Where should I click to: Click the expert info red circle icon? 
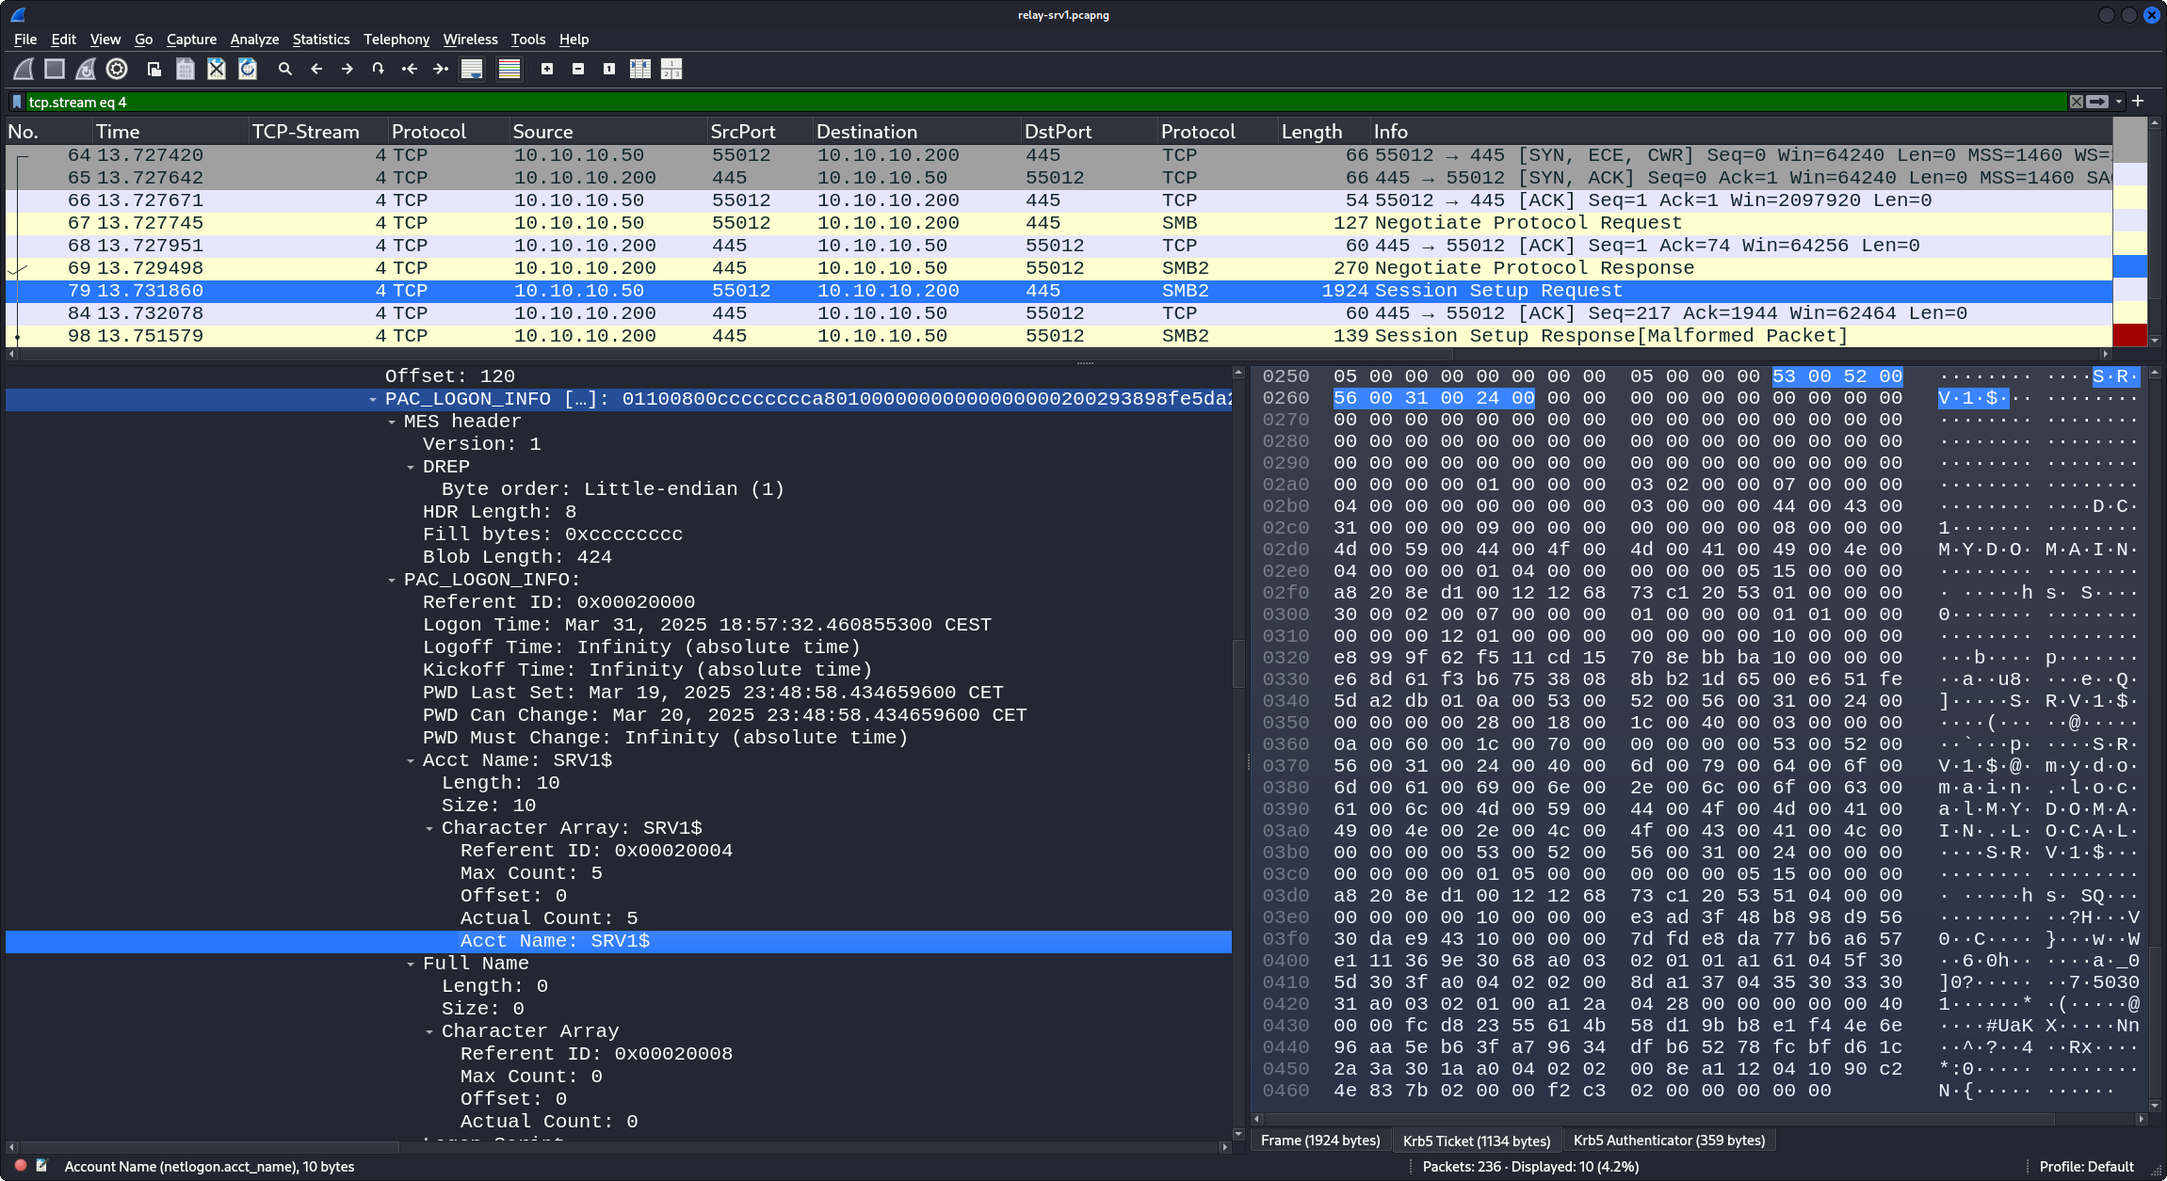click(x=21, y=1165)
